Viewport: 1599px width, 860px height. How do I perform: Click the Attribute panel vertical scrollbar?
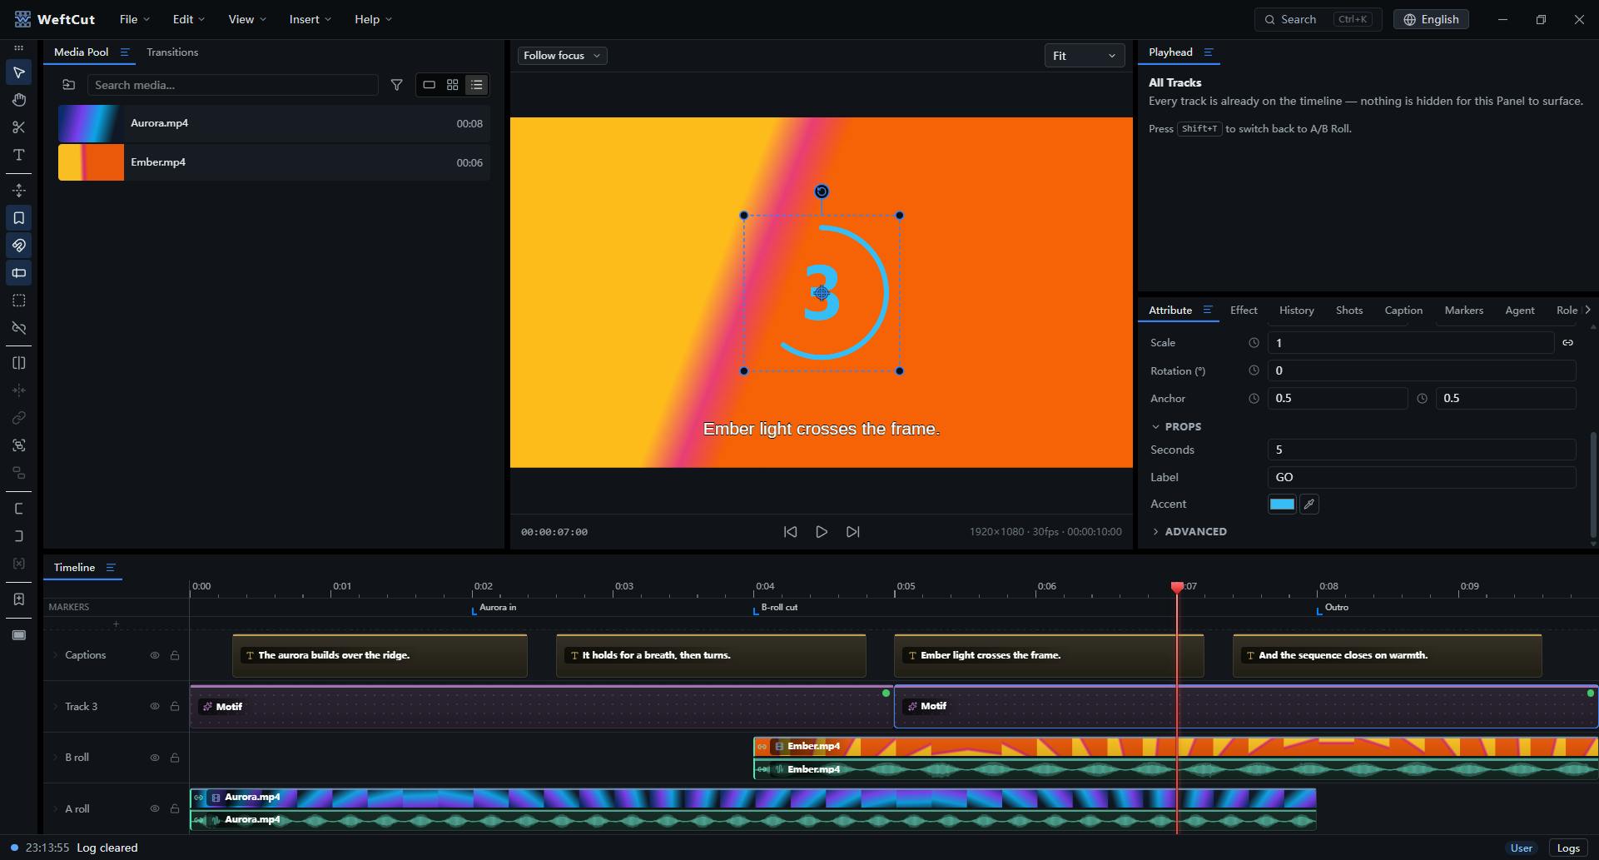click(1593, 485)
